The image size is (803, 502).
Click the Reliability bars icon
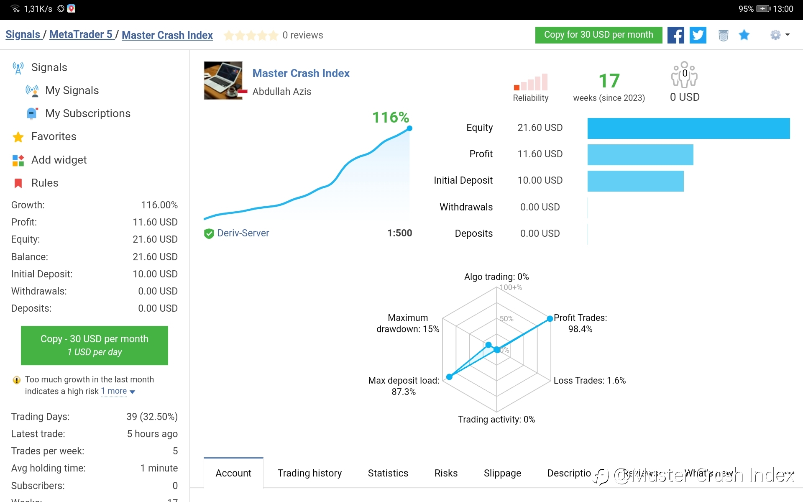click(x=531, y=82)
